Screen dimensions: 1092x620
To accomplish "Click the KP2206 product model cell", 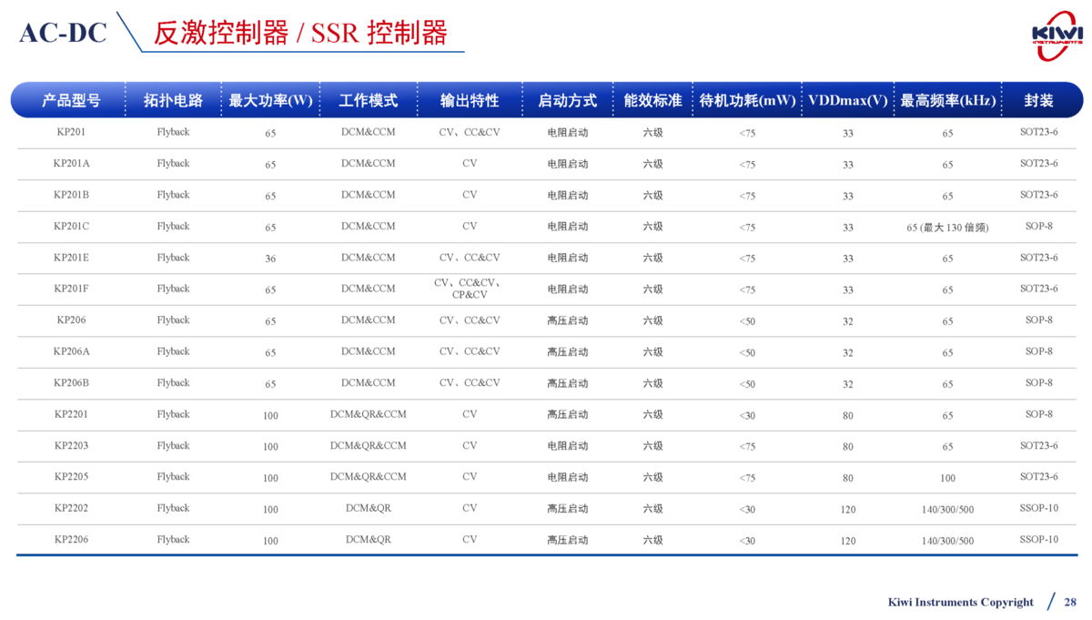I will click(x=71, y=539).
